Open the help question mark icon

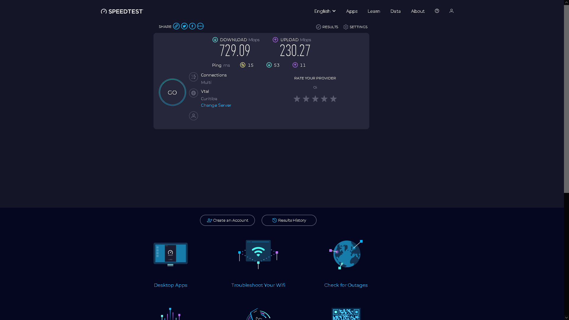[437, 11]
